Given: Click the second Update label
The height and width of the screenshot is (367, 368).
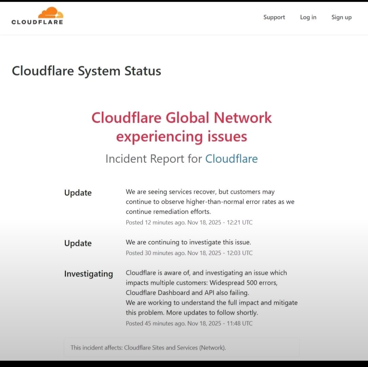Looking at the screenshot, I should [x=78, y=243].
